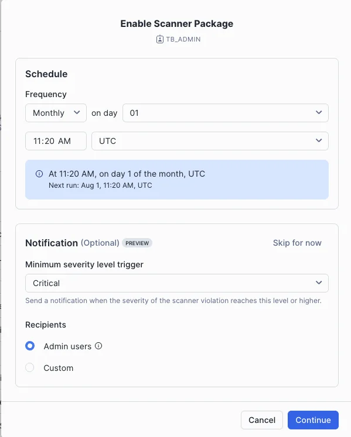Click the chevron arrow in UTC timezone field
The image size is (351, 437).
coord(319,141)
